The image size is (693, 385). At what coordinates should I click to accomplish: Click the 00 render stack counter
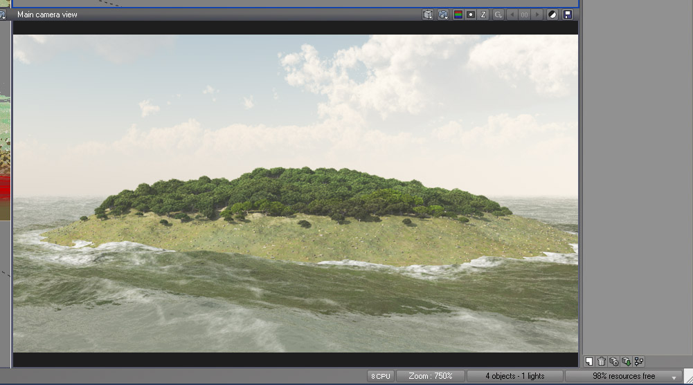click(524, 15)
